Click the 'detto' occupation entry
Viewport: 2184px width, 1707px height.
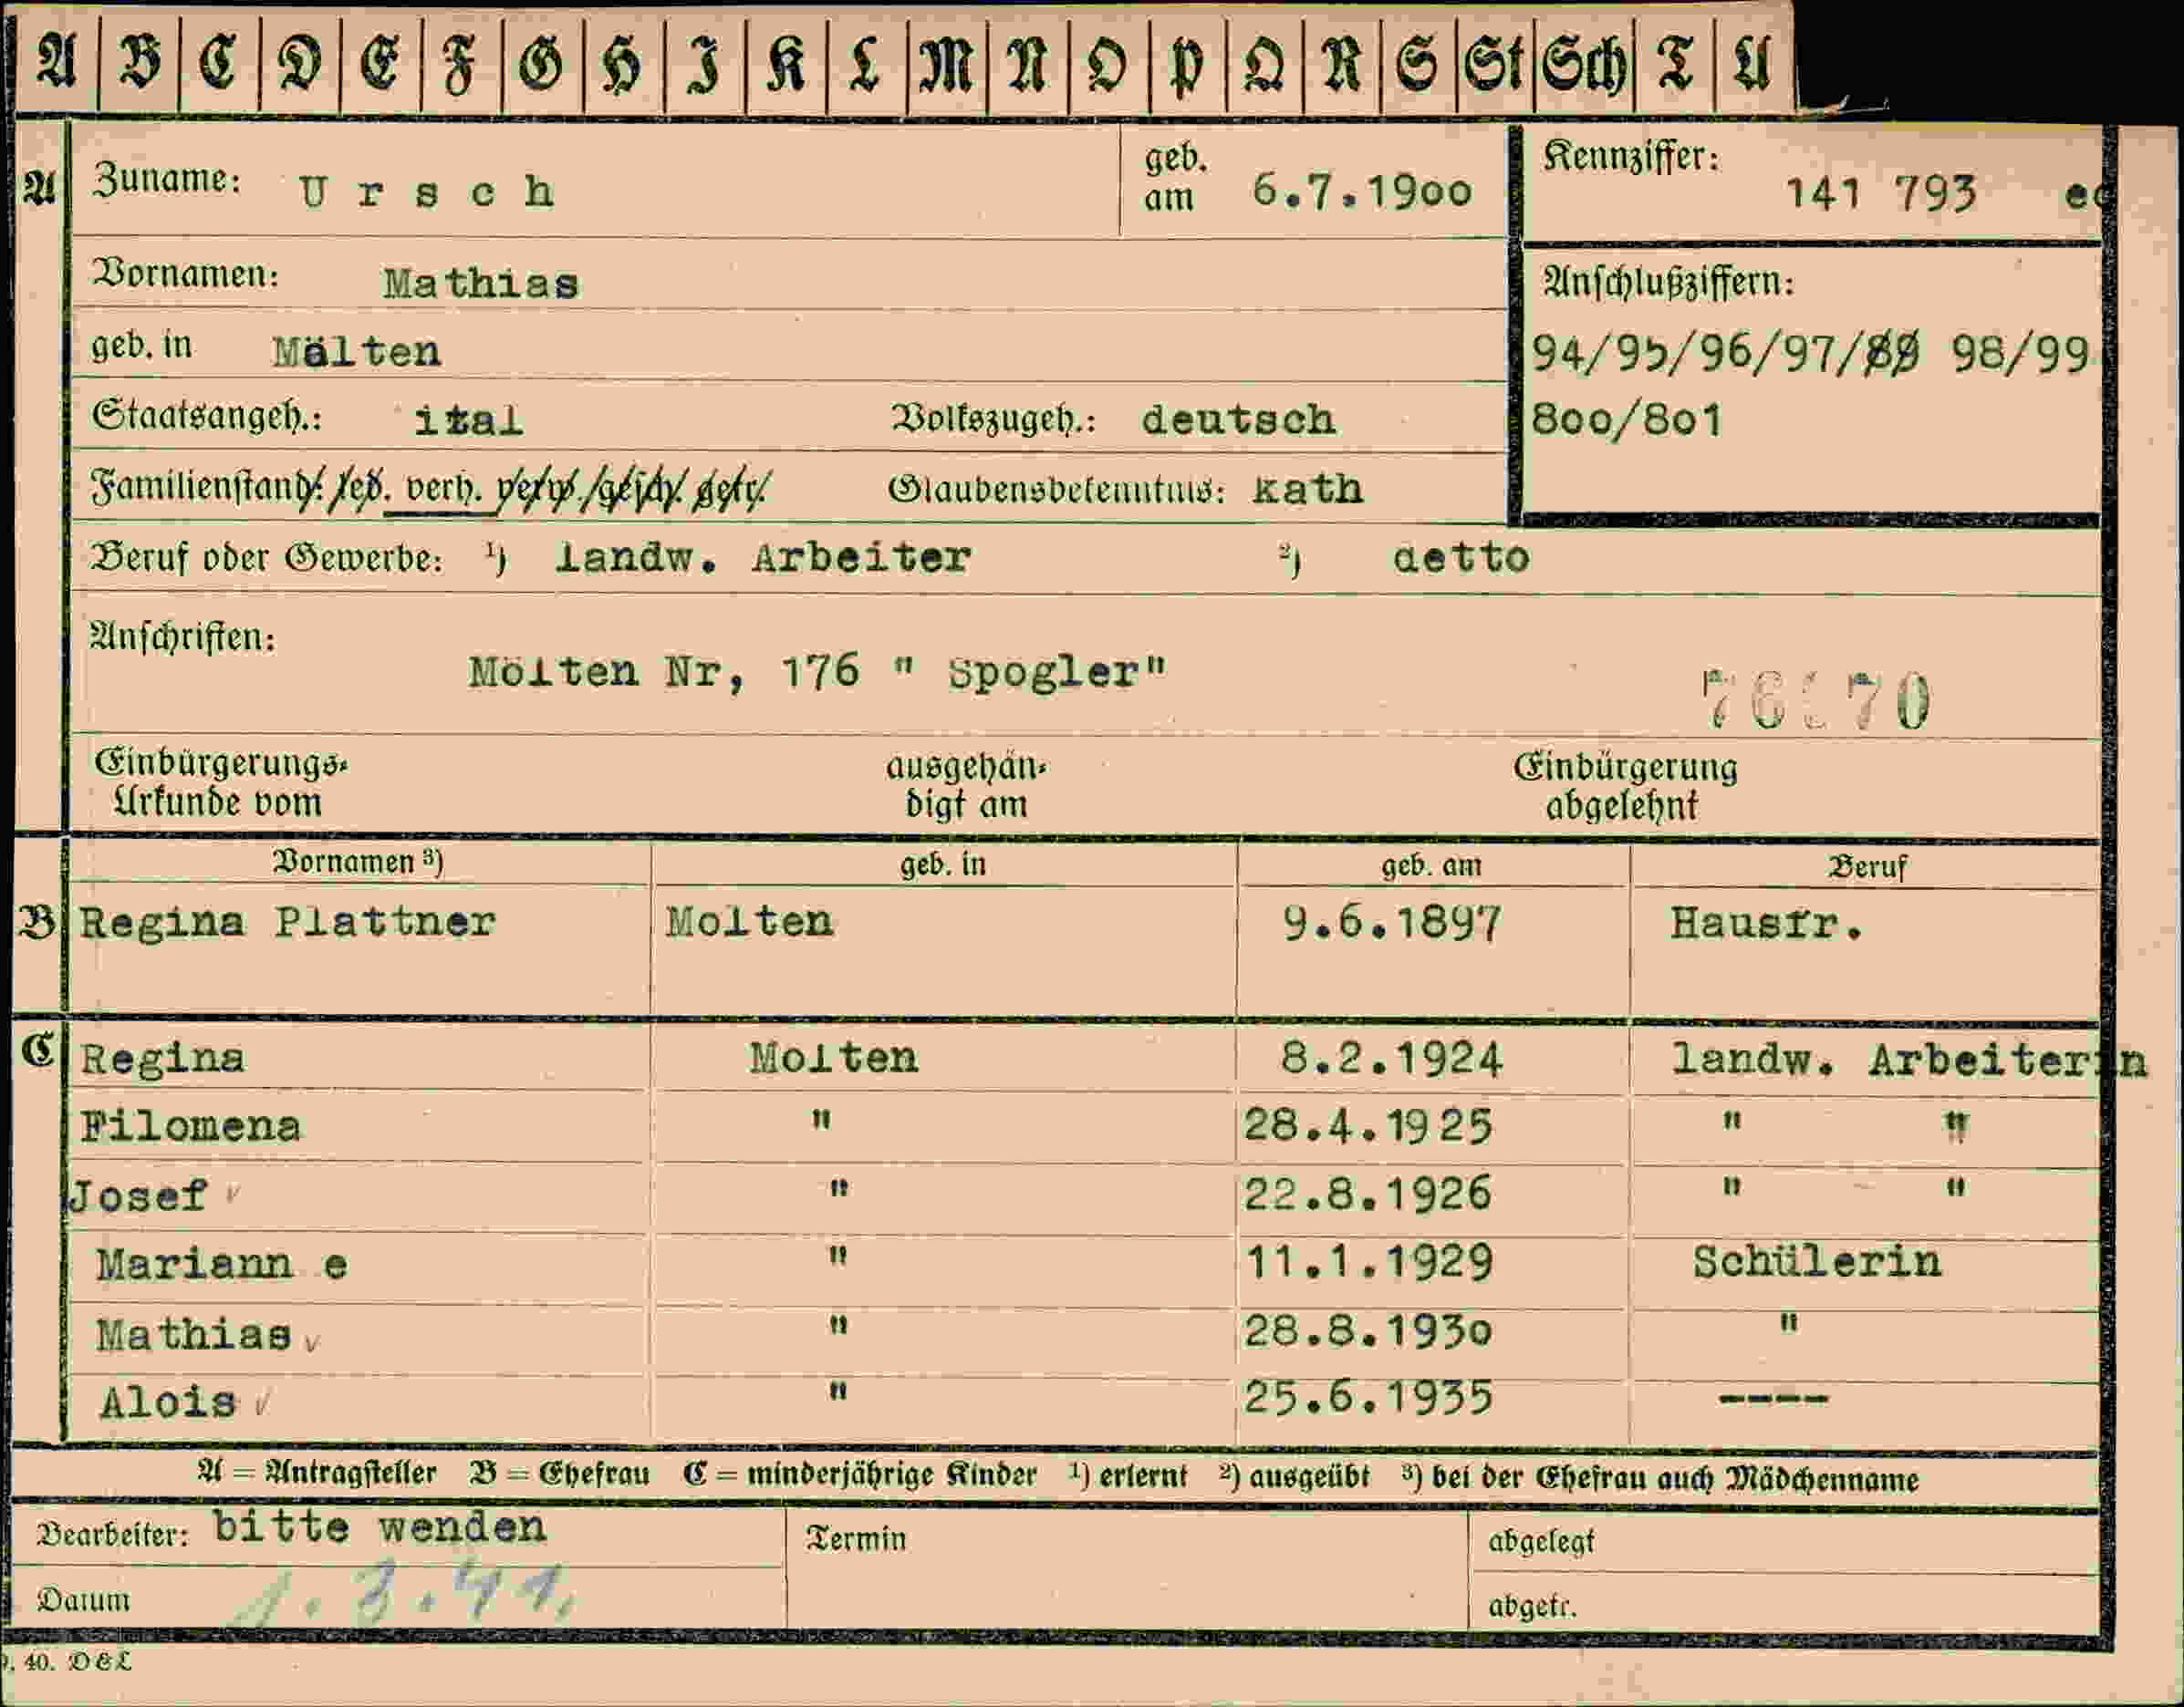pyautogui.click(x=1461, y=558)
